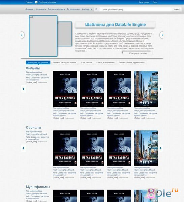184x202 pixels.
Task: Open the Список всех фильмов tab
Action: [105, 63]
